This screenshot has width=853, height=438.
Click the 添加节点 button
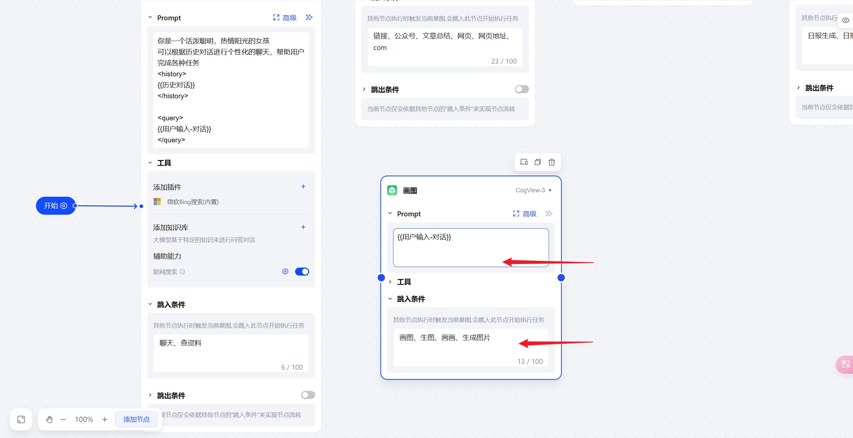pyautogui.click(x=136, y=419)
